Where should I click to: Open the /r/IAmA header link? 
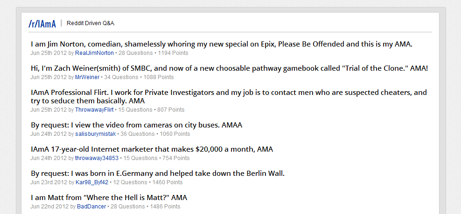(x=42, y=24)
